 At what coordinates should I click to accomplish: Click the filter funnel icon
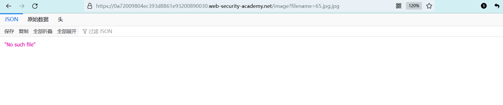pyautogui.click(x=85, y=32)
